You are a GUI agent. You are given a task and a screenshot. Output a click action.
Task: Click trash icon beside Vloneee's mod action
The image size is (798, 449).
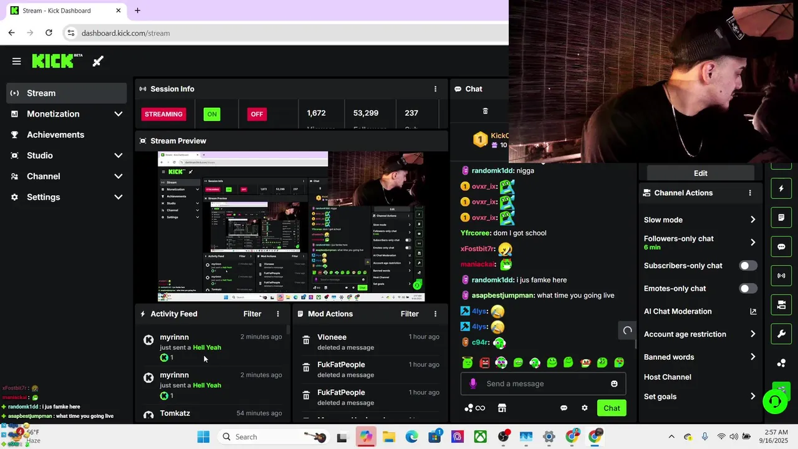coord(306,340)
